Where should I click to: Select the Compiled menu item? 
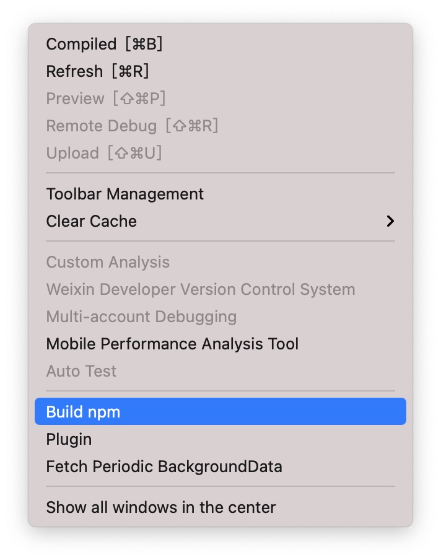[81, 45]
